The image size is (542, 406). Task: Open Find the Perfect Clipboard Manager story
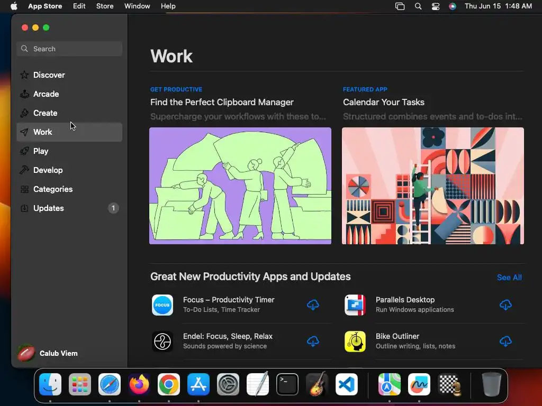click(x=222, y=102)
